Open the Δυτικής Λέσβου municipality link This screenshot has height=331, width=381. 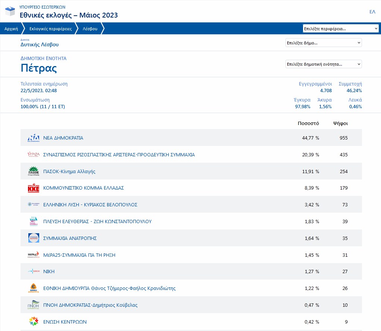pos(40,45)
